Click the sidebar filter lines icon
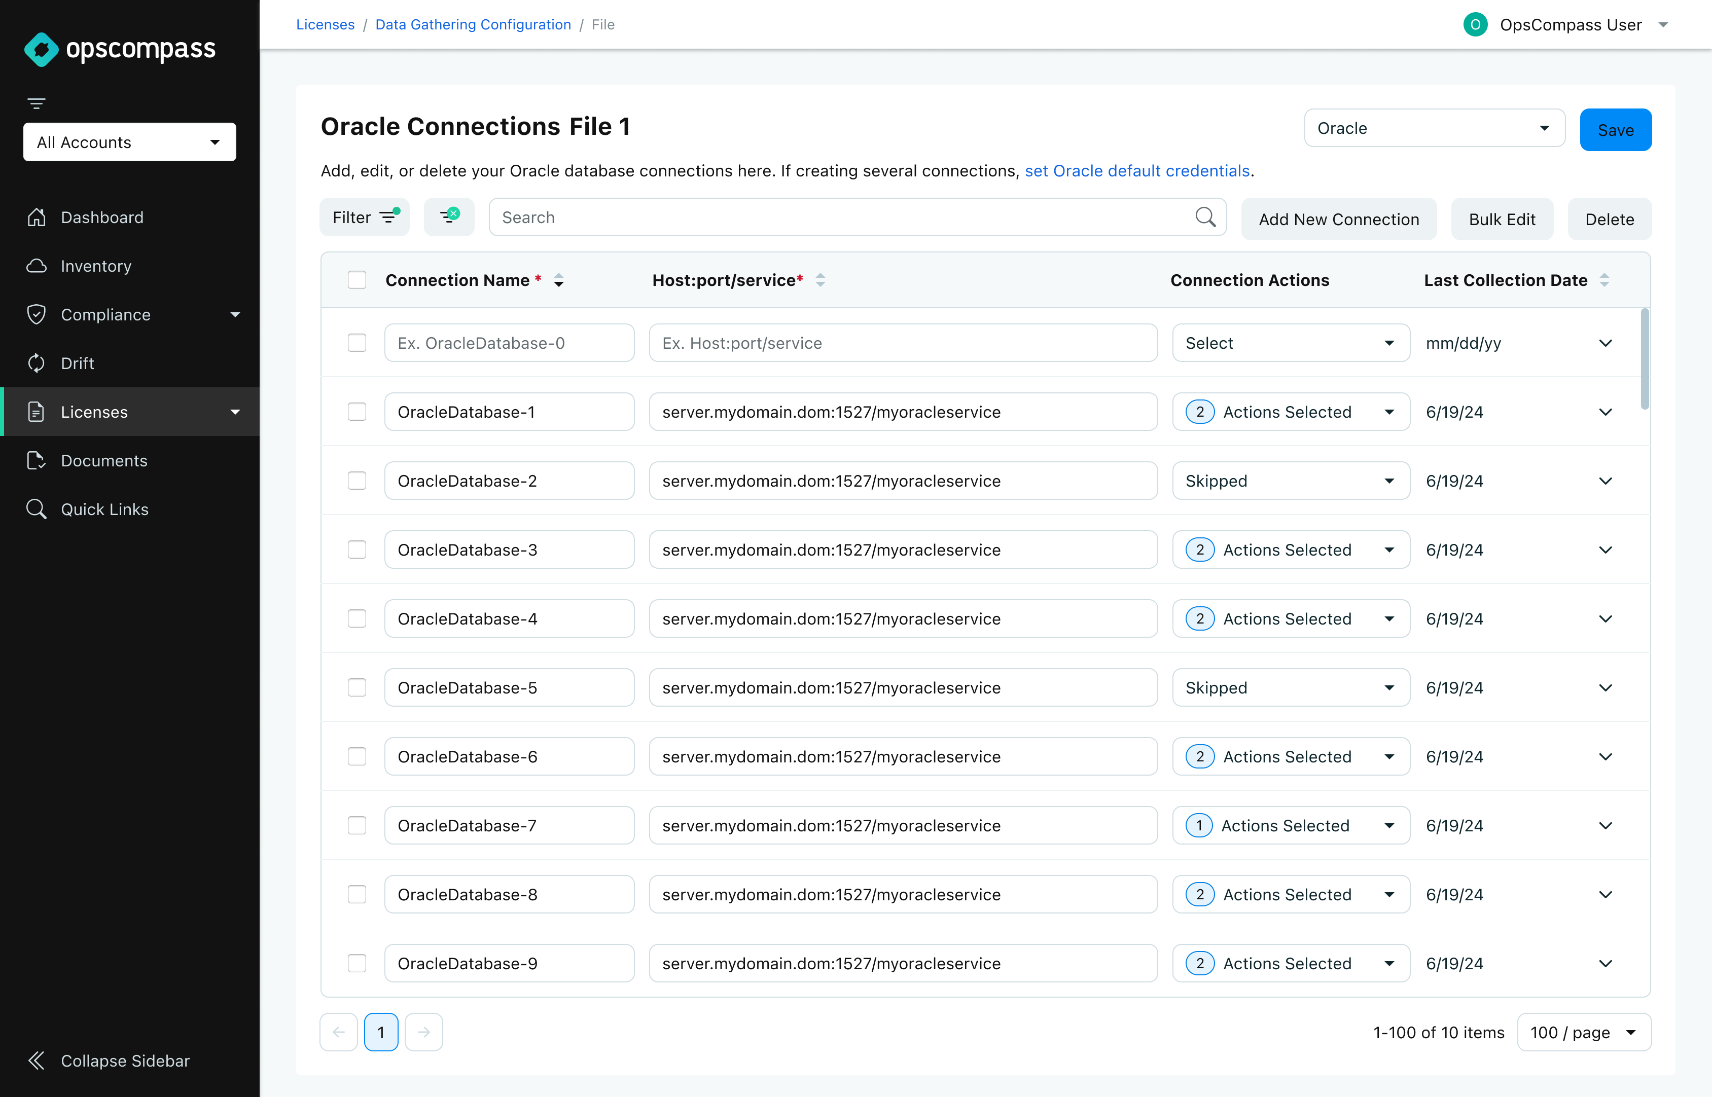 pos(37,104)
